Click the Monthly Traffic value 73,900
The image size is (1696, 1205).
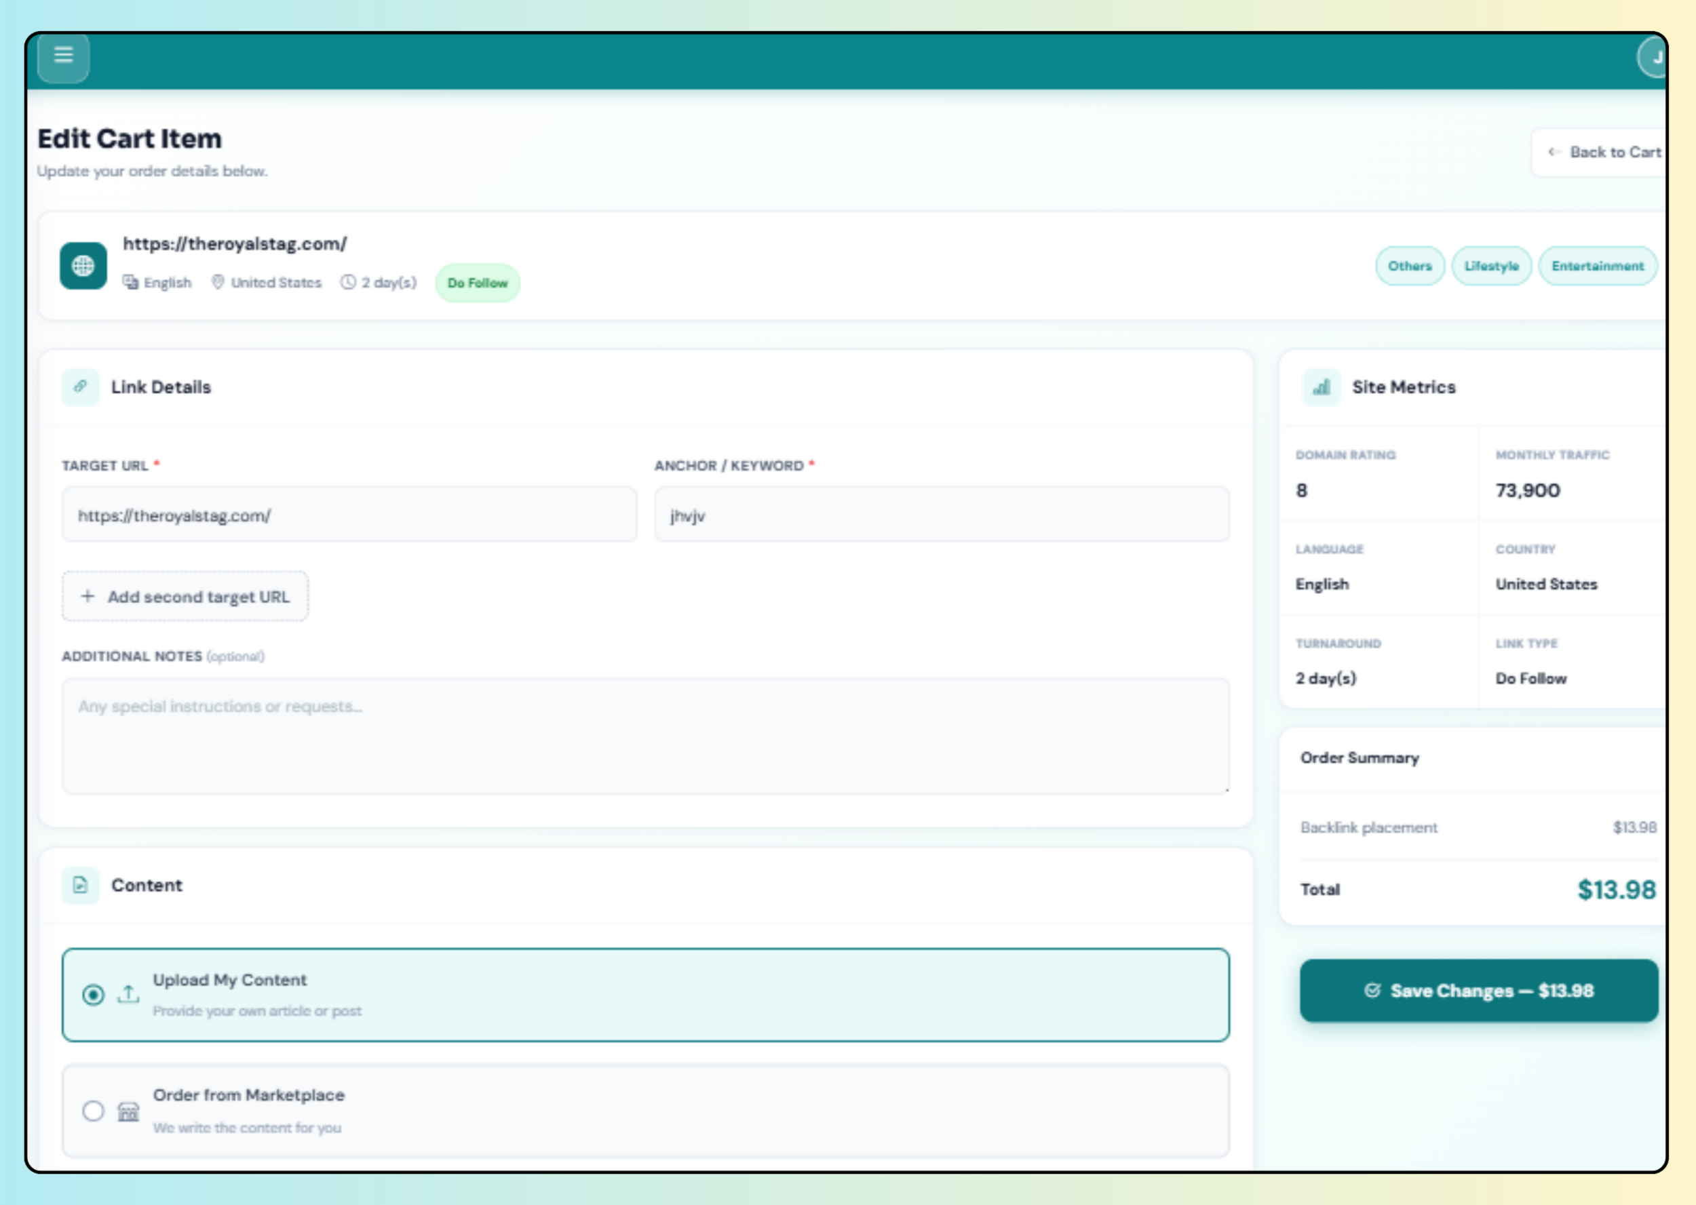click(x=1528, y=490)
